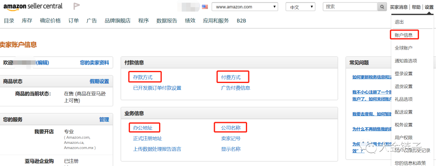The height and width of the screenshot is (166, 436).
Task: Open the 绩效 menu
Action: 190,21
